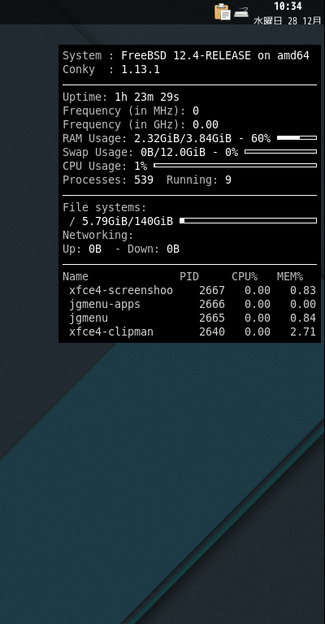
Task: Click the CPU% column header
Action: 245,276
